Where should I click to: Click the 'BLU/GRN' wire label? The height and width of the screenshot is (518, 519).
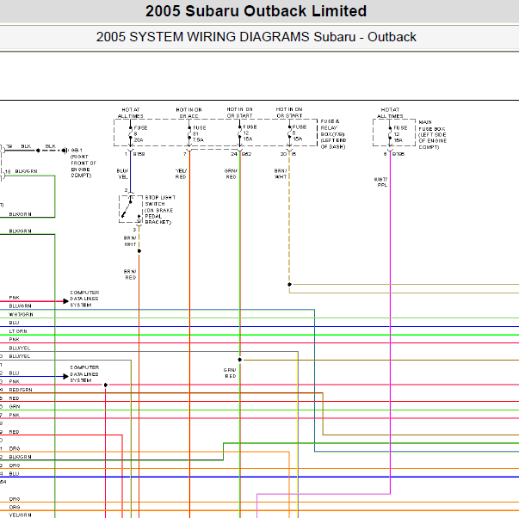[x=20, y=305]
